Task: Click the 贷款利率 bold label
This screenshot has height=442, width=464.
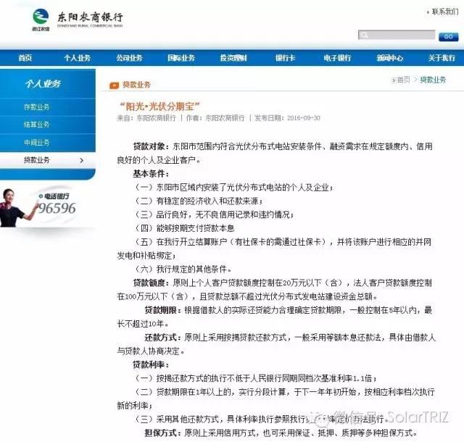Action: pos(151,364)
